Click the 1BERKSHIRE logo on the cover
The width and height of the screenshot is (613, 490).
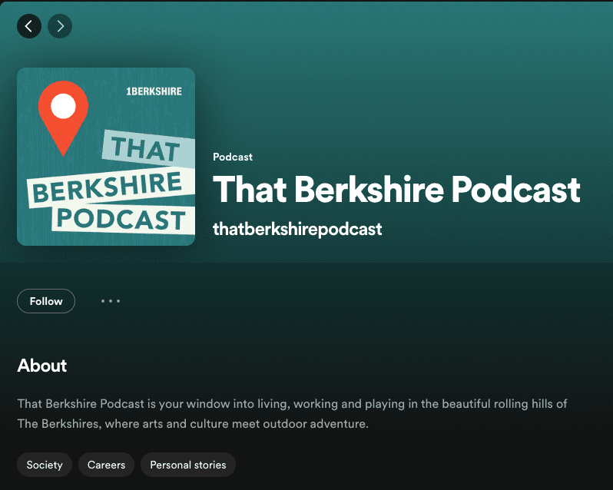154,91
